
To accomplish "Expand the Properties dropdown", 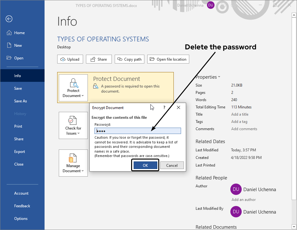I will 219,77.
